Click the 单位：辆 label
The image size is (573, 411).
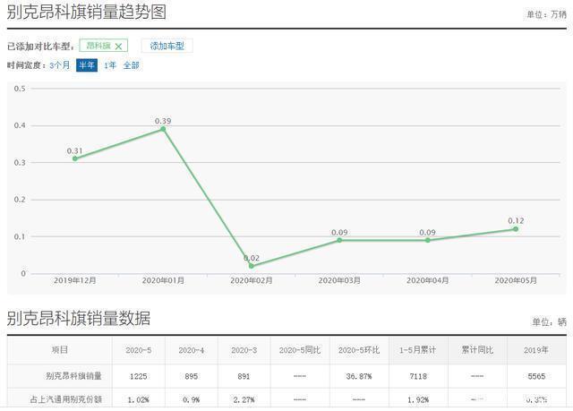click(x=549, y=321)
